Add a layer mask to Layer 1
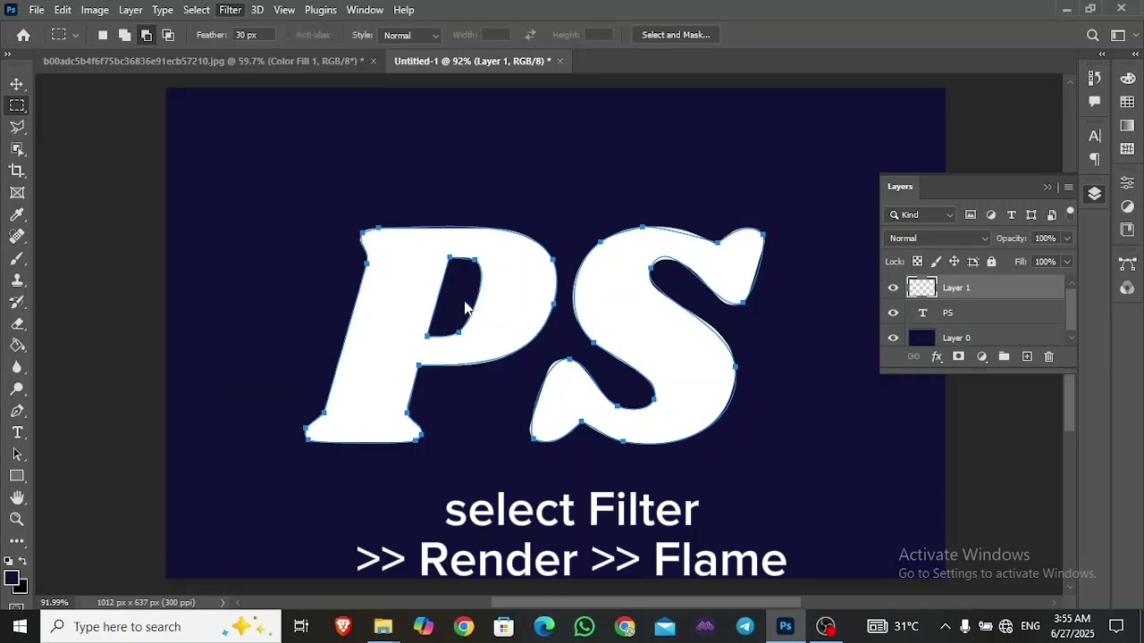 (x=958, y=356)
